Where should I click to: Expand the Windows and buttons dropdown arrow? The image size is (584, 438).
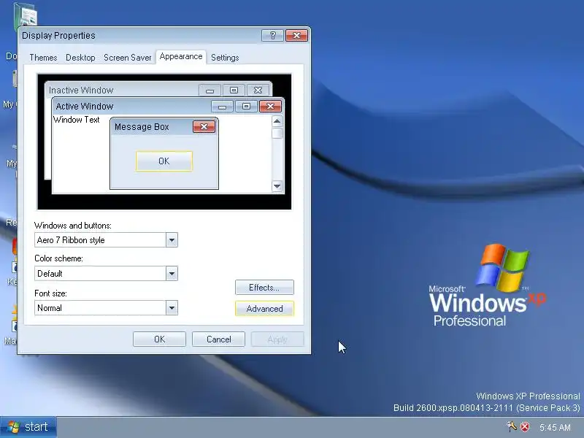(172, 240)
